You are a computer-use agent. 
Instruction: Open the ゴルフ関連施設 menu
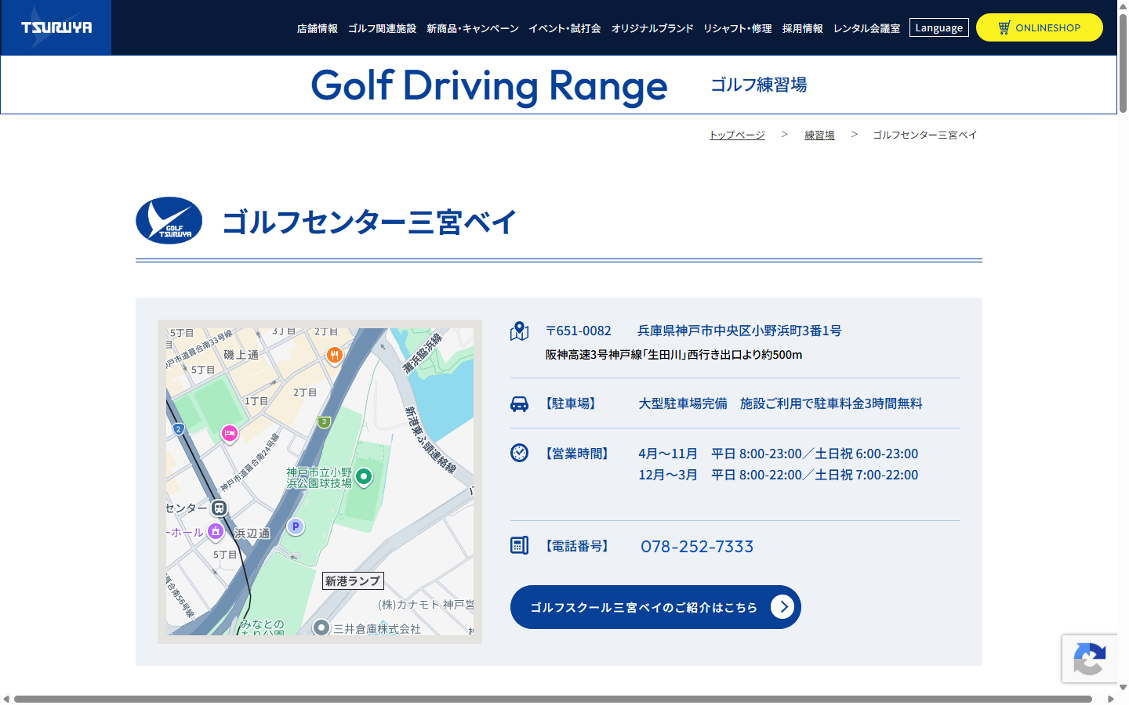coord(382,28)
